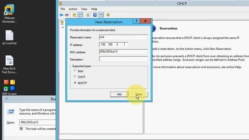This screenshot has width=249, height=140.
Task: Click the 'Supported types' group label
Action: tap(81, 66)
